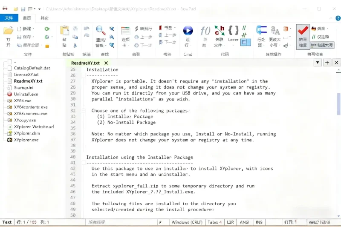
Task: Switch to the 其它 (Other) ribbon tab
Action: point(44,18)
